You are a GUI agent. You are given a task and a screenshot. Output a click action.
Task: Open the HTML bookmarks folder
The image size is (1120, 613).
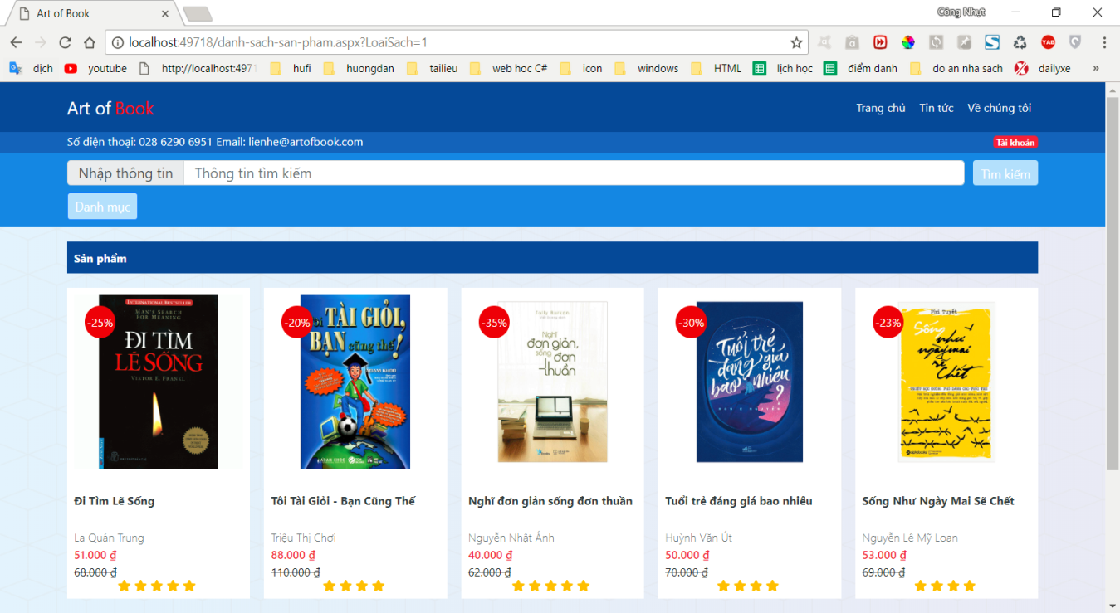click(x=717, y=68)
